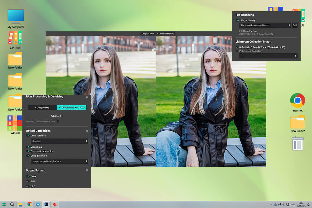Click the DeepPRIMEXD2 label above preview
The width and height of the screenshot is (312, 208).
(166, 33)
